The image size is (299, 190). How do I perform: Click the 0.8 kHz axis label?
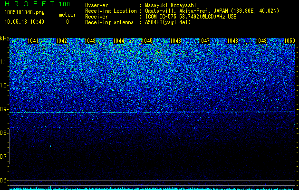[3, 133]
